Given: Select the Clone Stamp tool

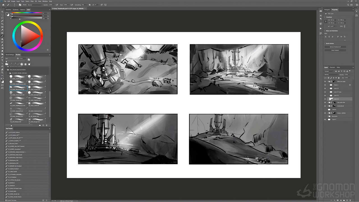Looking at the screenshot, I should 3,39.
